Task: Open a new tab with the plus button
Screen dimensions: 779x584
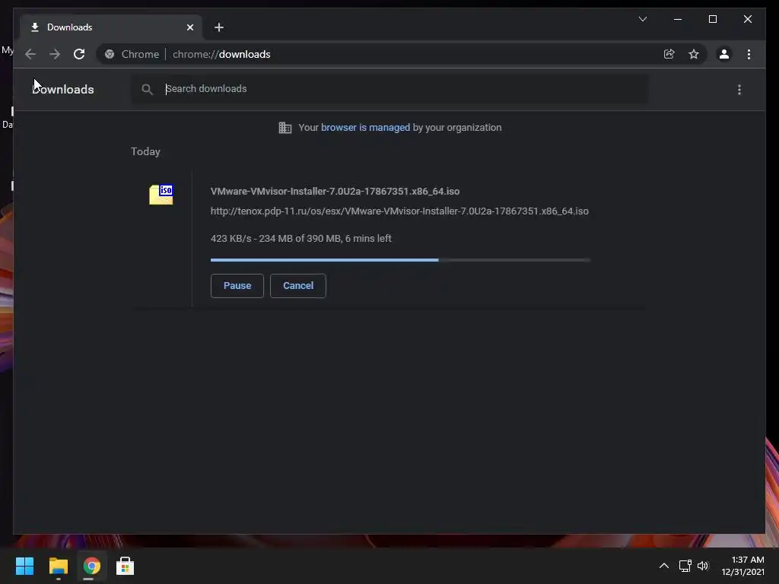Action: pyautogui.click(x=219, y=27)
